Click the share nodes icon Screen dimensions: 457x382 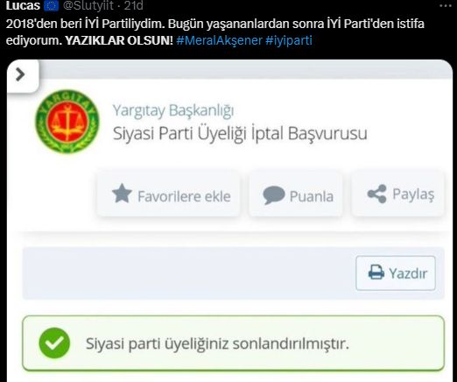coord(376,194)
